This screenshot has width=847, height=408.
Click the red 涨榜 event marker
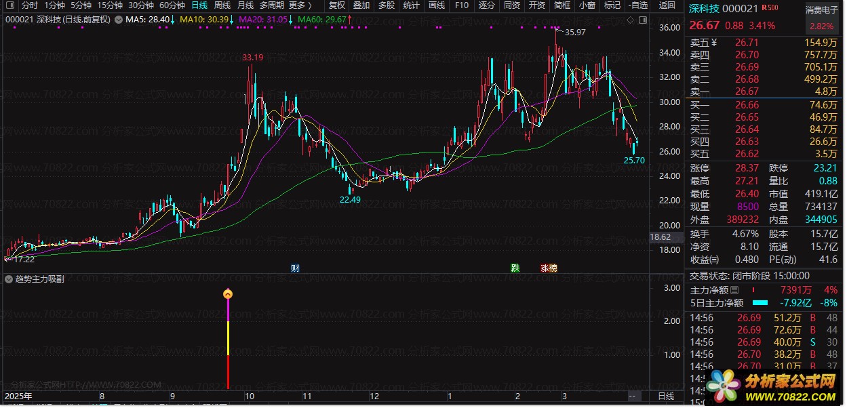pos(549,268)
